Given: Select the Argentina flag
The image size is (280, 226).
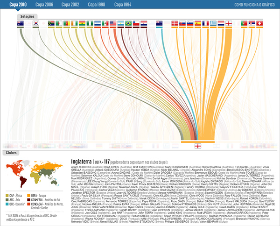Looking at the screenshot, I should point(121,23).
